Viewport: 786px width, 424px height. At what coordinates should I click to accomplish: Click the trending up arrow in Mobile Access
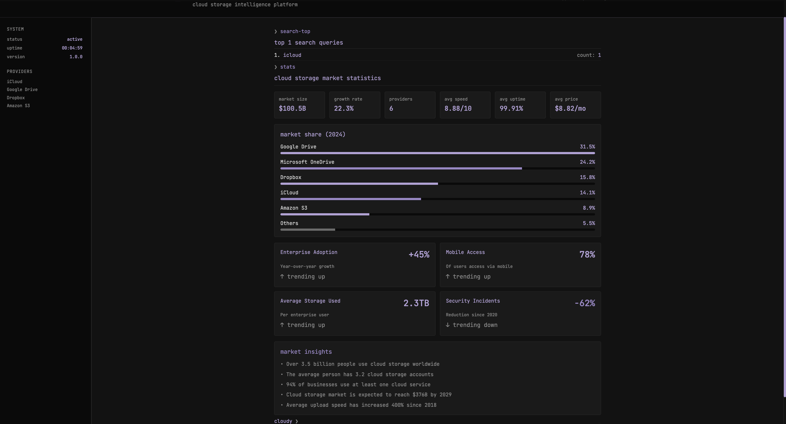tap(448, 276)
